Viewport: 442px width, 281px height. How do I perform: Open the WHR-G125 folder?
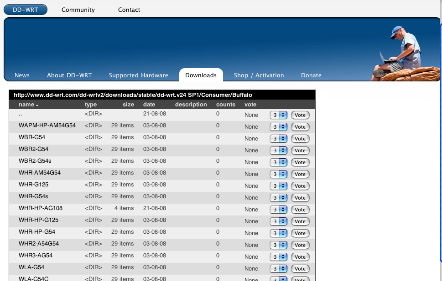34,185
